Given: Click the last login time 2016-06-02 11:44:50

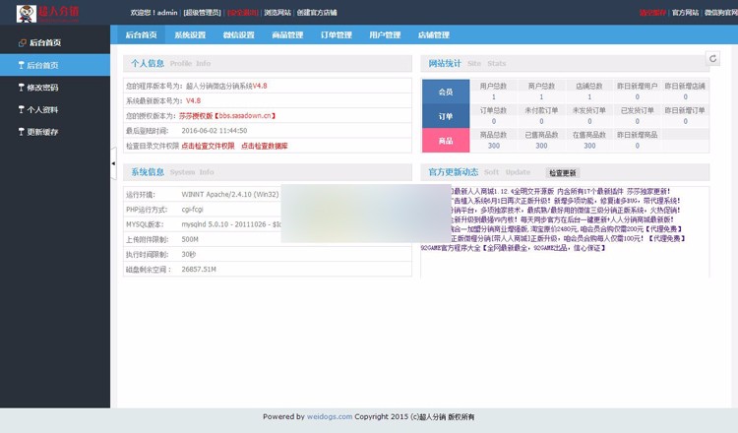Looking at the screenshot, I should tap(215, 131).
